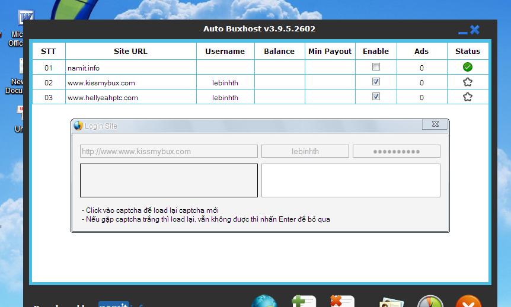
Task: Click the star status icon for www.kissmybux.com
Action: 467,82
